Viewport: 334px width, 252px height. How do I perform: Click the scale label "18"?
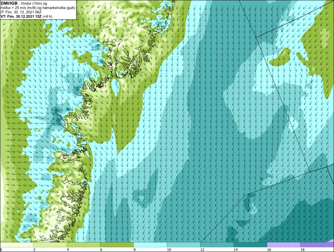pyautogui.click(x=302, y=250)
